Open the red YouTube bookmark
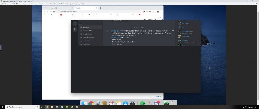The width and height of the screenshot is (259, 109). [140, 15]
